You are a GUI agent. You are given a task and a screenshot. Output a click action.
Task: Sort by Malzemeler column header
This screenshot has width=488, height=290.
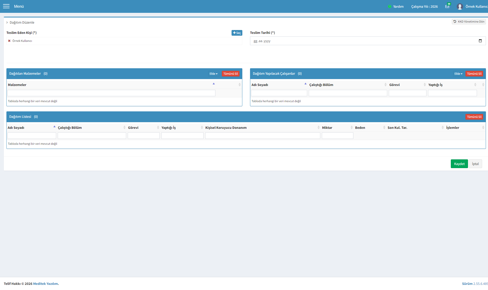pyautogui.click(x=111, y=85)
